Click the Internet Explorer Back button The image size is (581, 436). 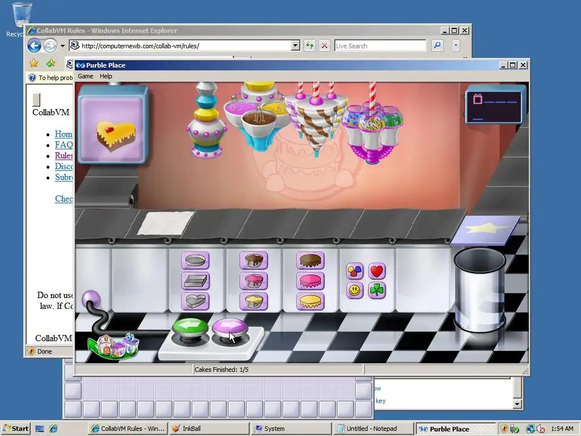(34, 45)
